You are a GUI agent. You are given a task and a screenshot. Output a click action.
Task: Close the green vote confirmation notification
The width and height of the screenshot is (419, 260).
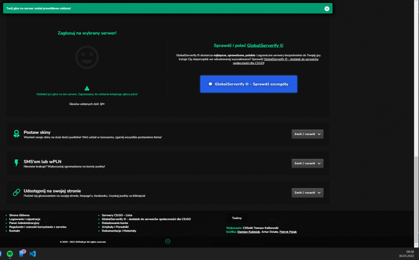pos(326,8)
